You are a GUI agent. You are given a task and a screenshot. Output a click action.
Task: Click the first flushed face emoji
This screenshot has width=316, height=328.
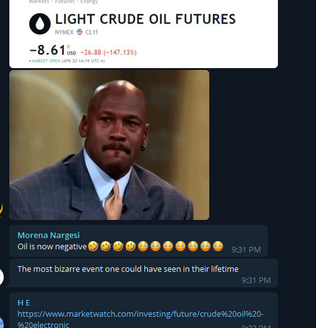point(143,246)
